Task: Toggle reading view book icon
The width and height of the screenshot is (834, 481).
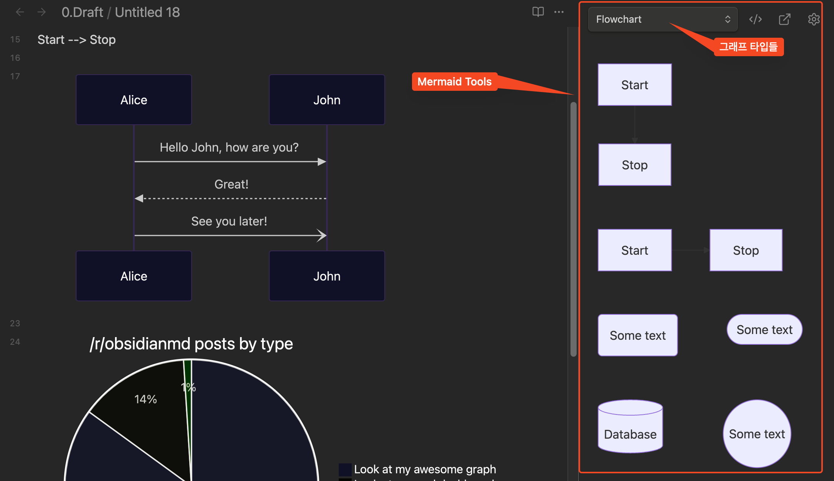Action: [538, 12]
